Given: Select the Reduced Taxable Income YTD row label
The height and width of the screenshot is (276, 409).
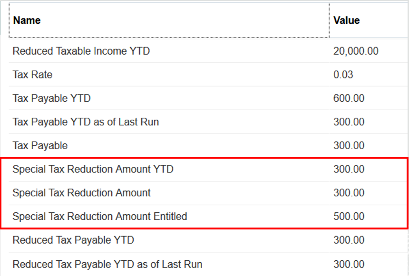Looking at the screenshot, I should click(x=81, y=51).
